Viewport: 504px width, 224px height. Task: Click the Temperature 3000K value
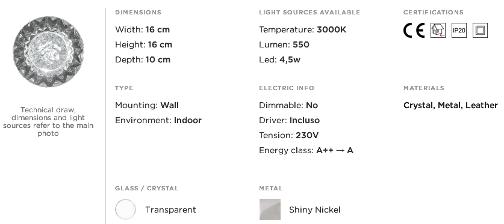[x=331, y=30]
